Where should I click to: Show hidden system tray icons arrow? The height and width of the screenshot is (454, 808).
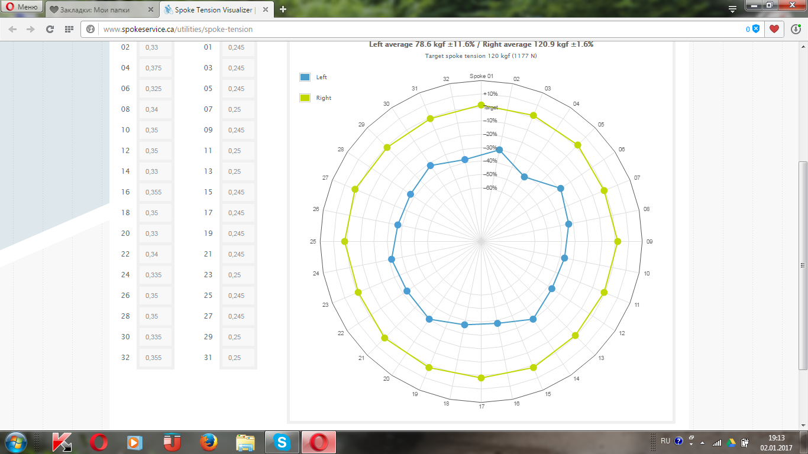click(x=703, y=442)
